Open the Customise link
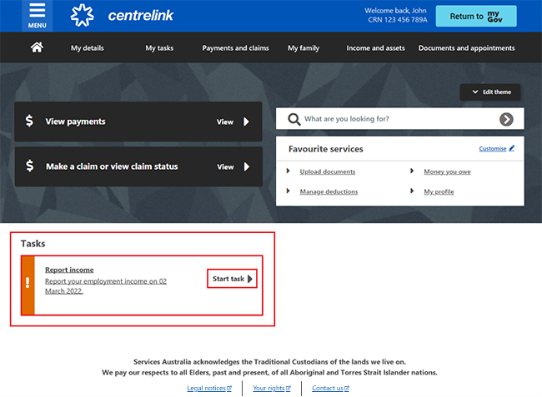Screen dimensions: 542x397 [x=493, y=149]
